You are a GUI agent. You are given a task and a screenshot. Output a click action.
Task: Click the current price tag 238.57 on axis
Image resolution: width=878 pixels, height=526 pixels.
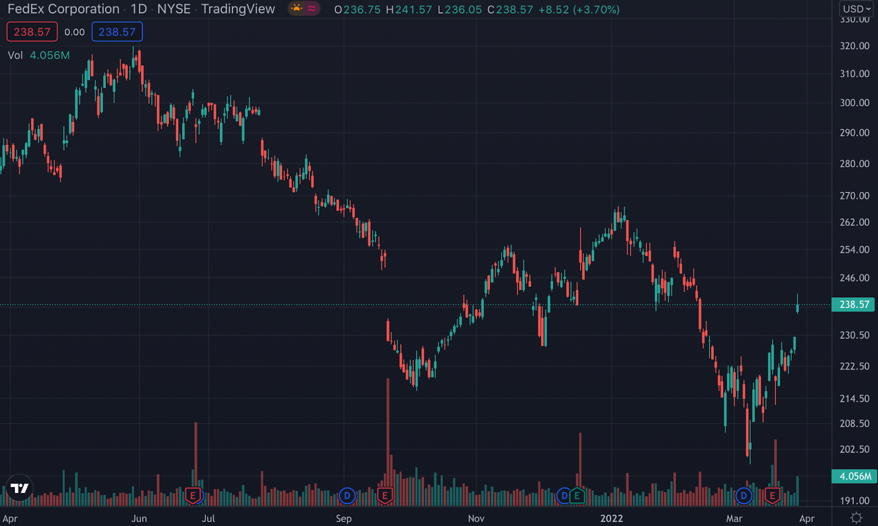[854, 304]
